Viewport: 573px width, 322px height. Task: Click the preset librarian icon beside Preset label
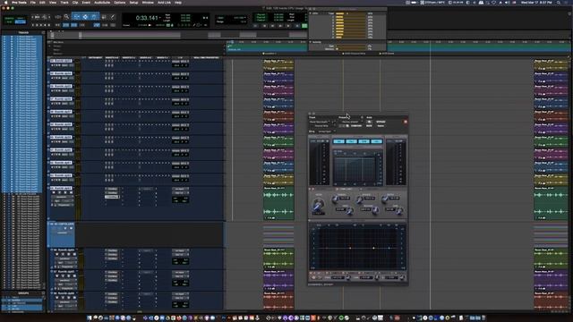coord(362,117)
